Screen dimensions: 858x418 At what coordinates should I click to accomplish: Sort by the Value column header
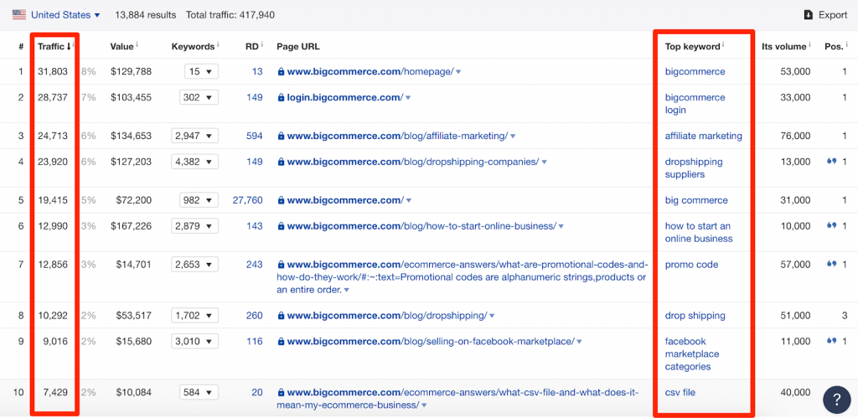[x=121, y=47]
